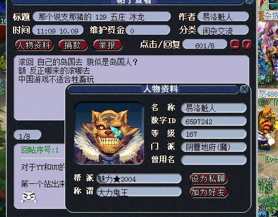Click the 捐款 donate button

click(73, 45)
